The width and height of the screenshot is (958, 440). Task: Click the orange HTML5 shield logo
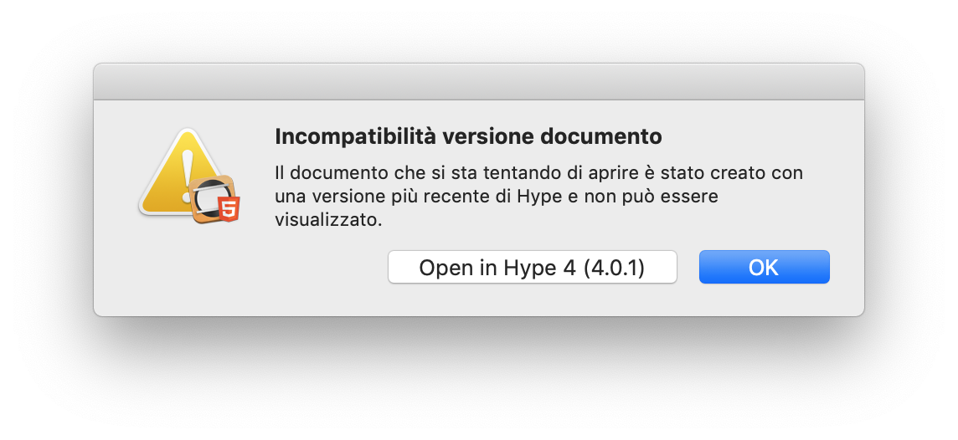pos(229,209)
